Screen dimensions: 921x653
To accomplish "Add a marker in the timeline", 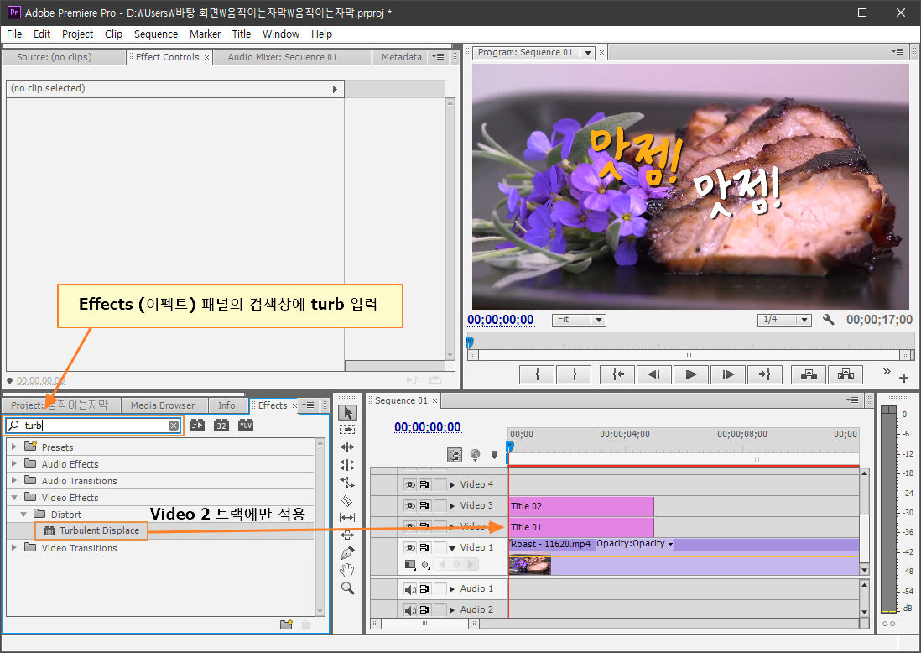I will [494, 454].
